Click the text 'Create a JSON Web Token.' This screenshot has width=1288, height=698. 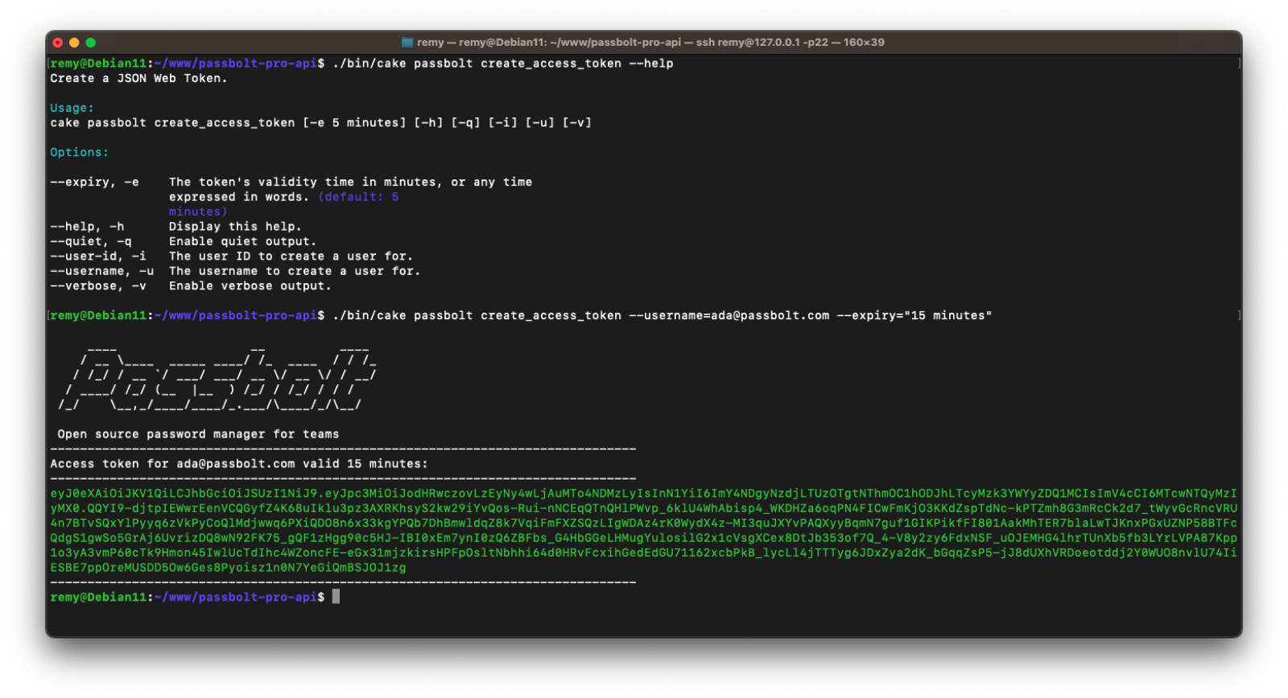(138, 79)
